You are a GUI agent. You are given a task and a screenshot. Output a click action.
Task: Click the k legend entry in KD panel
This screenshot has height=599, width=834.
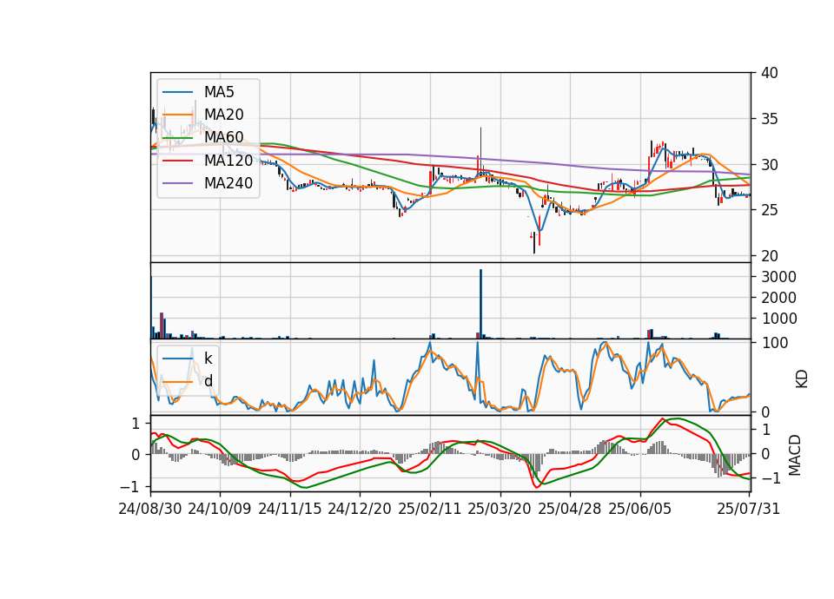click(208, 359)
